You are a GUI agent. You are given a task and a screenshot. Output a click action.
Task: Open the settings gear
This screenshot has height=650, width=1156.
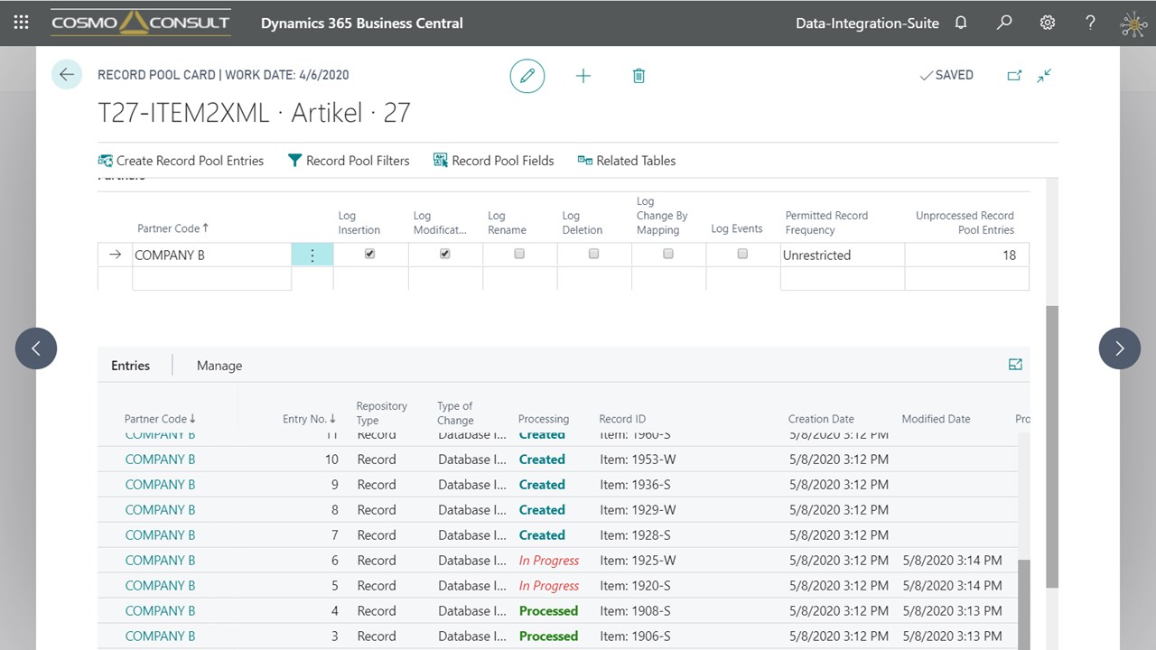pyautogui.click(x=1048, y=23)
